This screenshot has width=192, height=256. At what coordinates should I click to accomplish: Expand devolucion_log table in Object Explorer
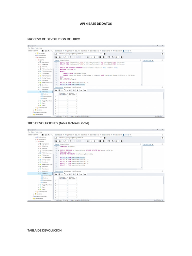point(40,176)
